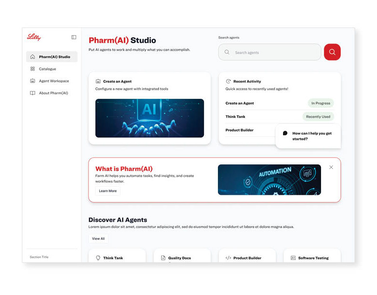Click the magnifier icon inside the search field

(x=227, y=52)
